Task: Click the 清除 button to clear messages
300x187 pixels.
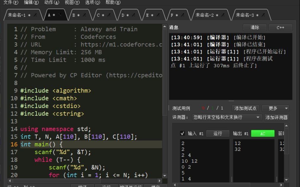Action: click(255, 27)
